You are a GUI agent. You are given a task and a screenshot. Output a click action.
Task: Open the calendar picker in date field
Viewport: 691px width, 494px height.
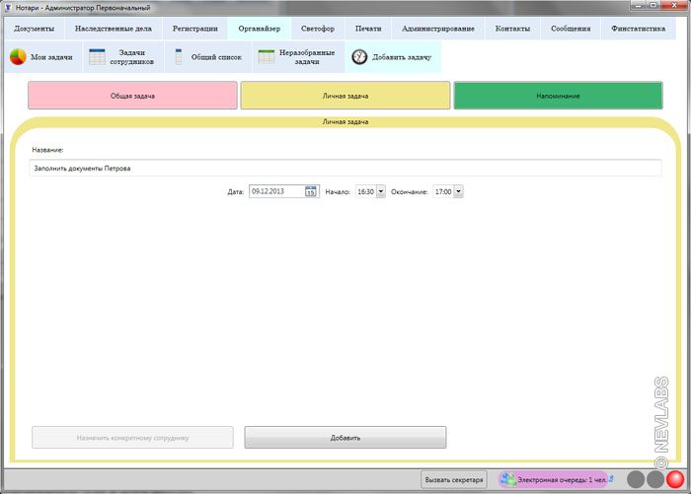pyautogui.click(x=311, y=191)
